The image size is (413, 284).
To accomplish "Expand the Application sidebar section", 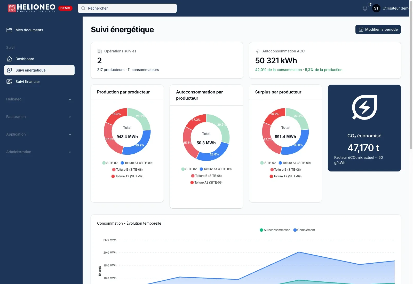I will (39, 134).
